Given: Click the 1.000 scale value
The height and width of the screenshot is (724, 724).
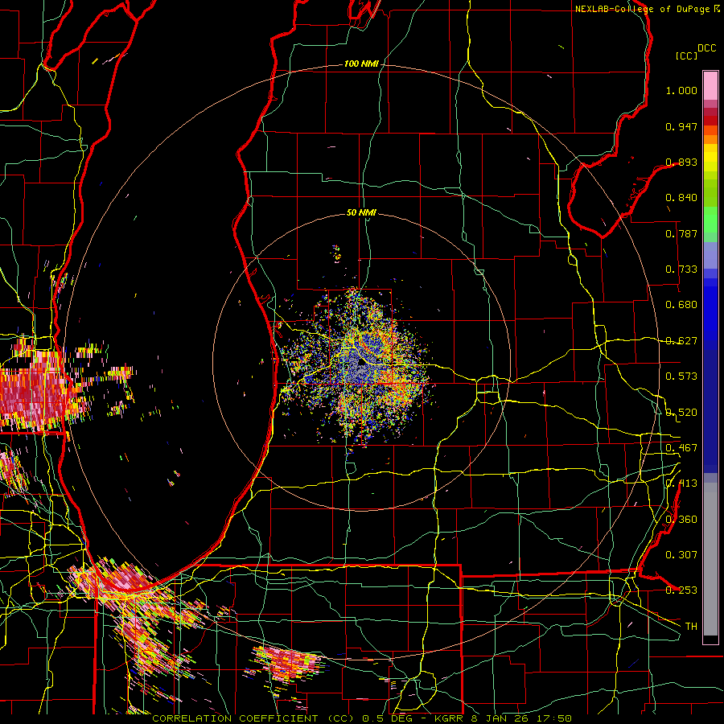Looking at the screenshot, I should point(681,90).
